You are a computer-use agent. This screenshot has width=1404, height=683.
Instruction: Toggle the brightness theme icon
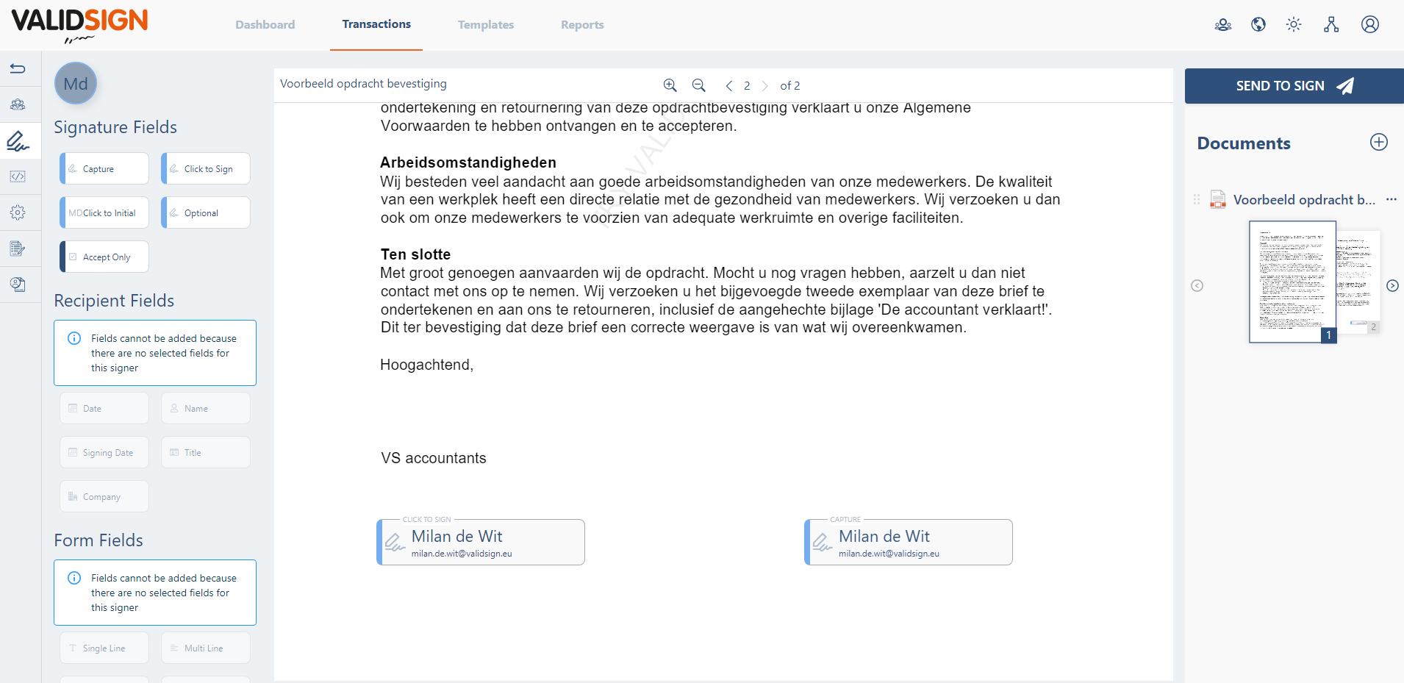(x=1294, y=25)
